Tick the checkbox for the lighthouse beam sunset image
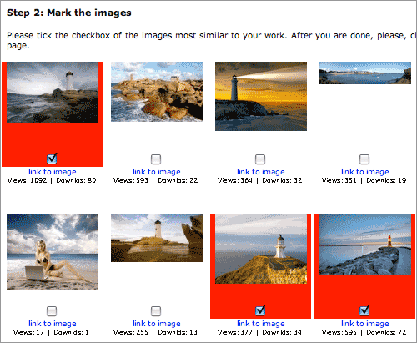 point(260,159)
